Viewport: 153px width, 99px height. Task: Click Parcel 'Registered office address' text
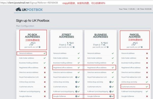(131, 68)
